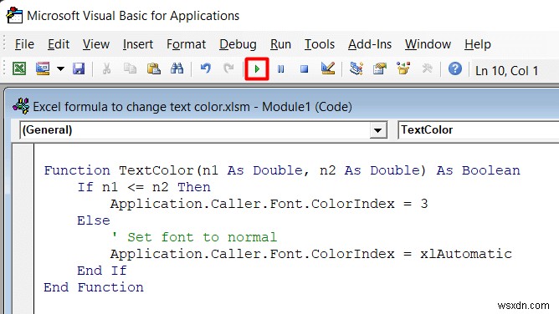
Task: Open the Insert object dropdown arrow
Action: (x=60, y=68)
